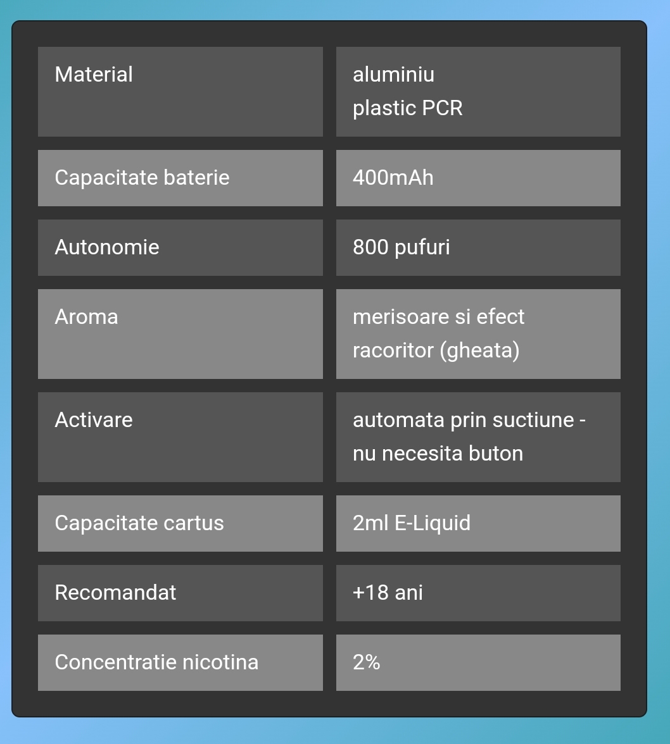Select the automata prin suctiune value cell
670x744 pixels.
point(478,437)
